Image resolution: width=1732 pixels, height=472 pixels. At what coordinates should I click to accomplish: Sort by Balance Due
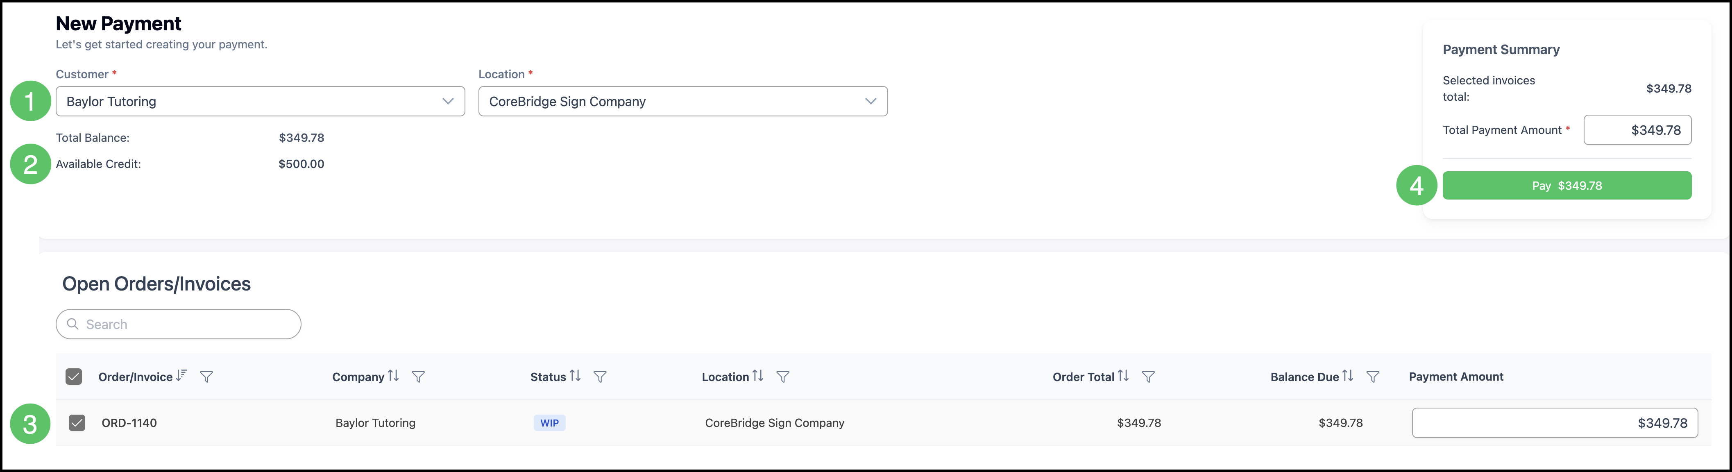pyautogui.click(x=1348, y=376)
